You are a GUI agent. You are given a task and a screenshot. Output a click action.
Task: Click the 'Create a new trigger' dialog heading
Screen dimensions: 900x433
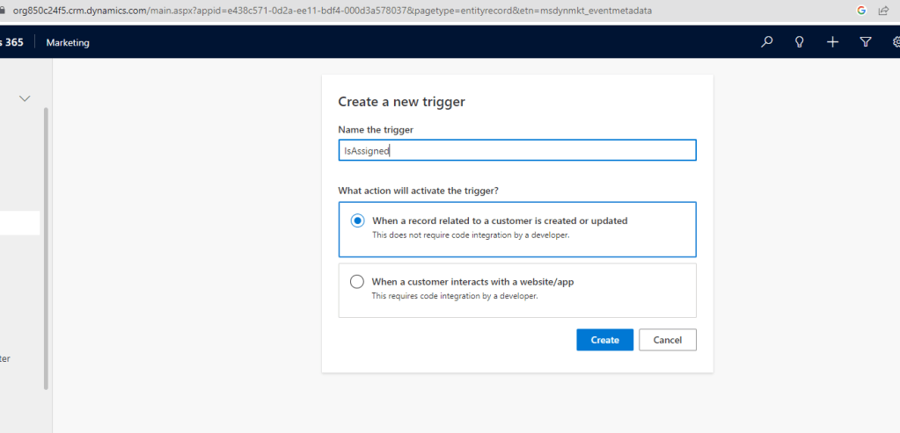pyautogui.click(x=401, y=102)
